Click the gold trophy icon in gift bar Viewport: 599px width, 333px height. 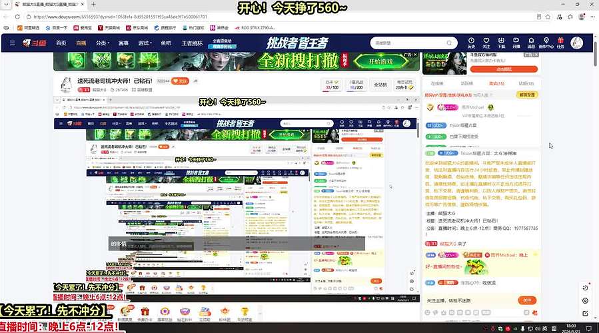(x=245, y=312)
